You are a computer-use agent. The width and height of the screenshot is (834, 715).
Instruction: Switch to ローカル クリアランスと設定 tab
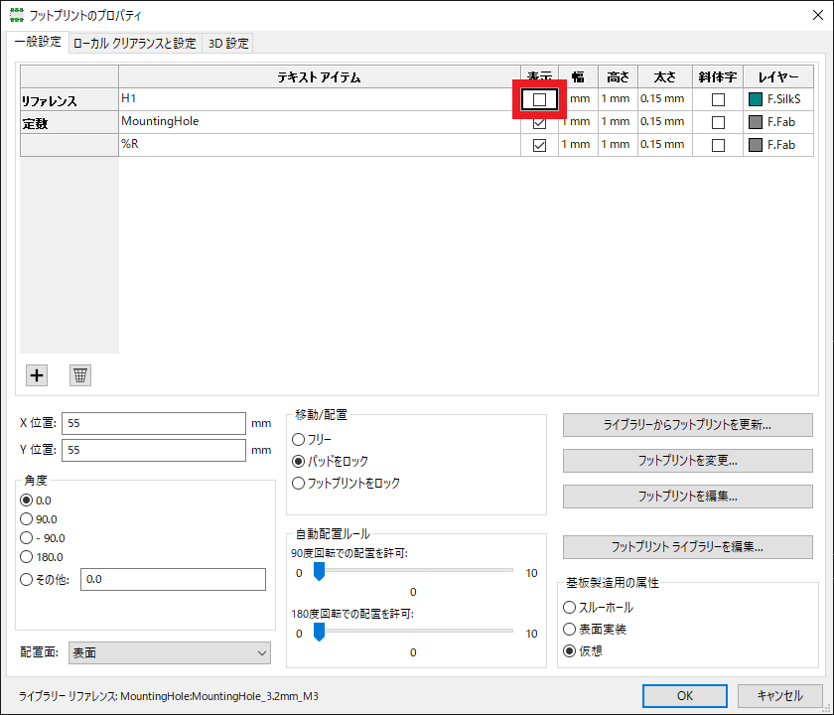click(134, 44)
